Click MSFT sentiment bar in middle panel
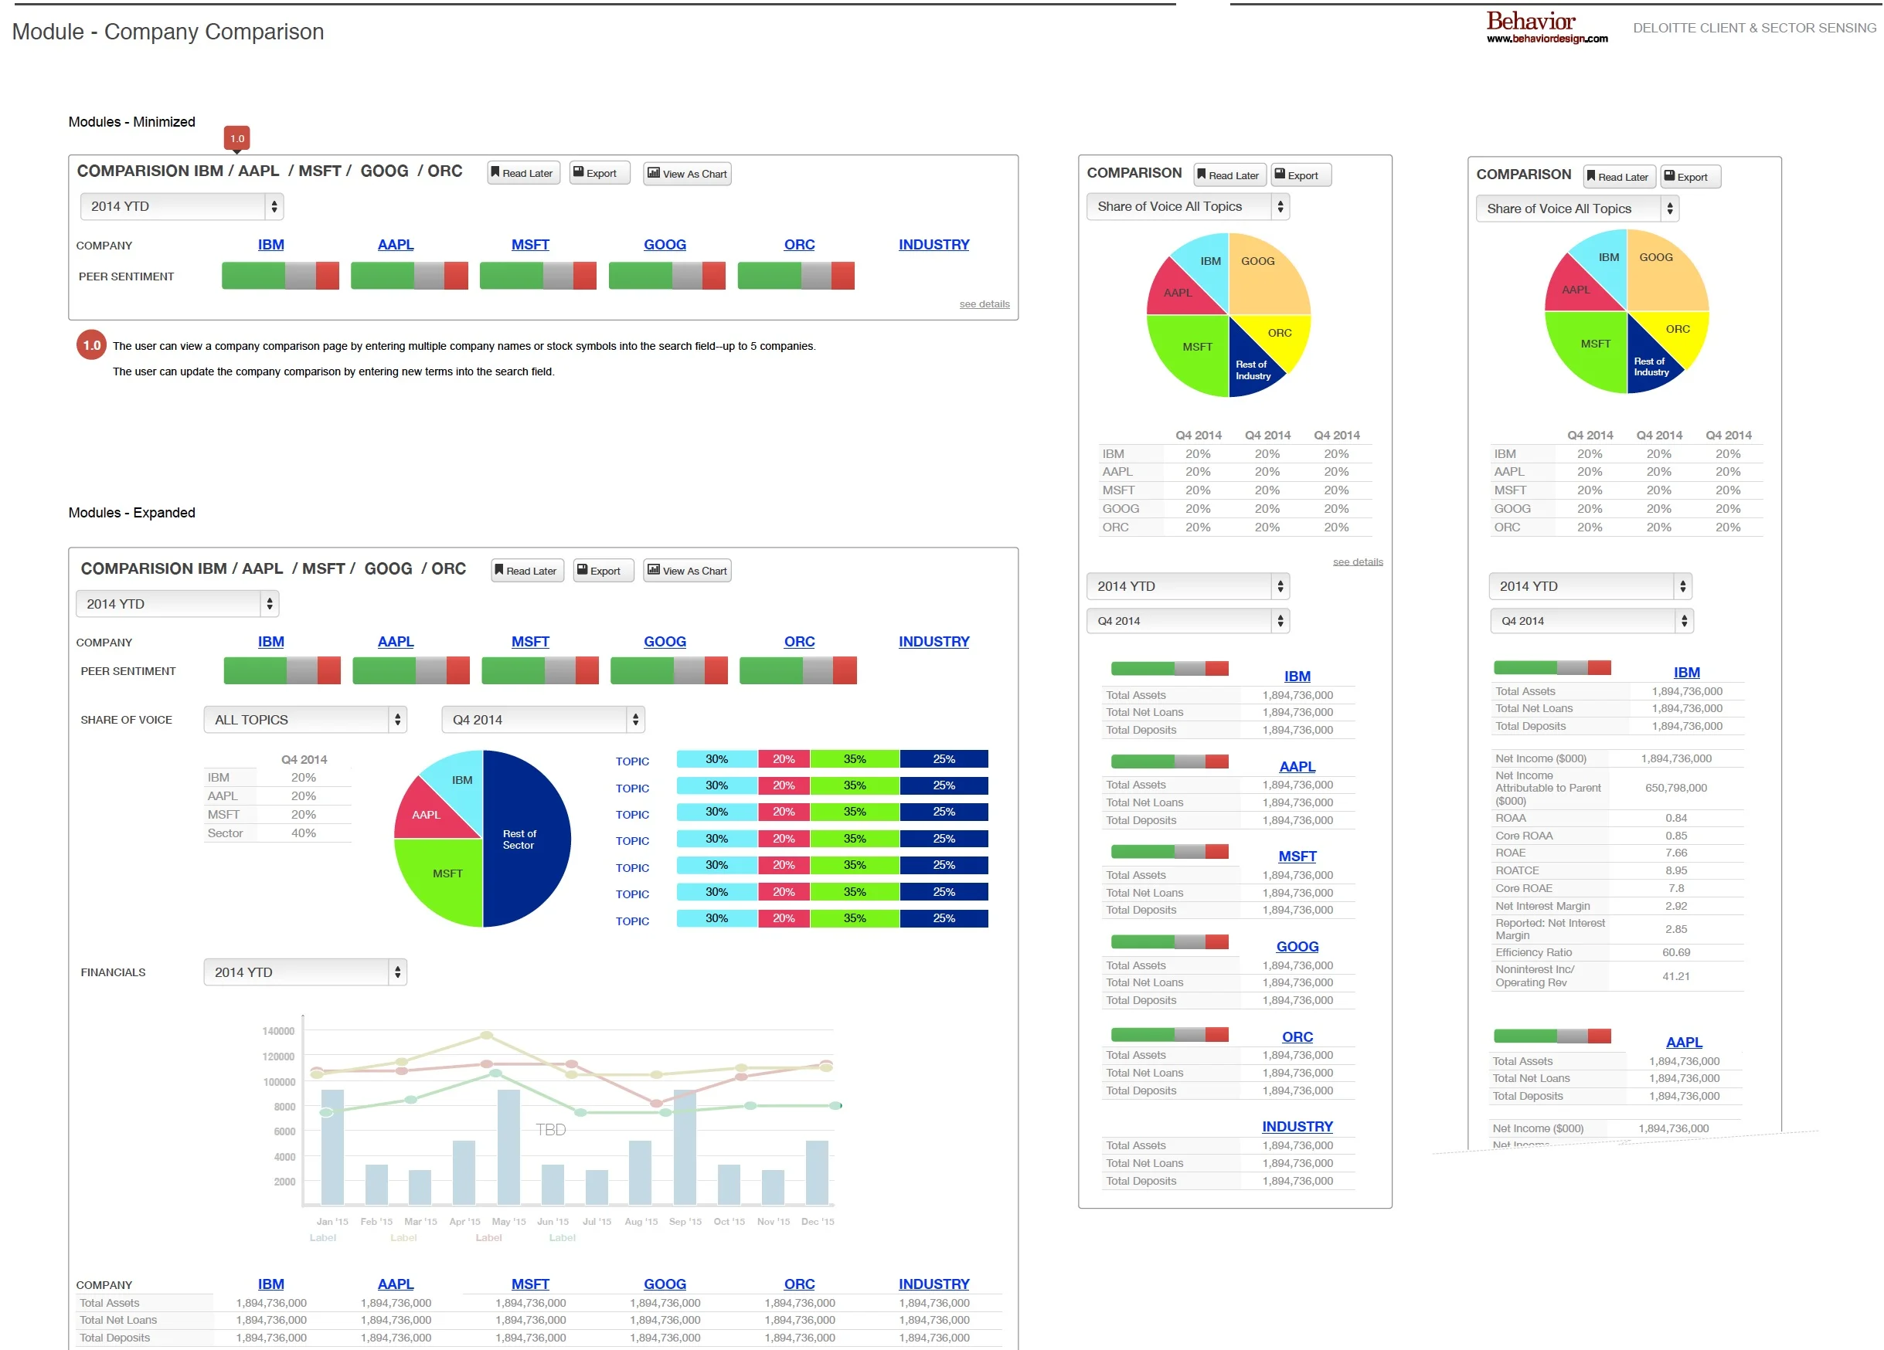 point(1170,852)
